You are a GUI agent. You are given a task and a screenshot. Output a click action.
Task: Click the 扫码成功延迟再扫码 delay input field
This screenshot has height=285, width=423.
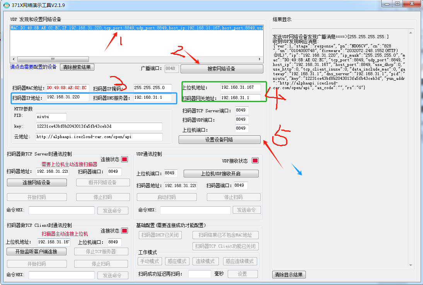pos(200,274)
